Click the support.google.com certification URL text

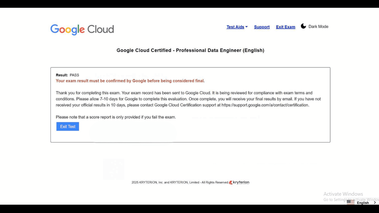[265, 105]
